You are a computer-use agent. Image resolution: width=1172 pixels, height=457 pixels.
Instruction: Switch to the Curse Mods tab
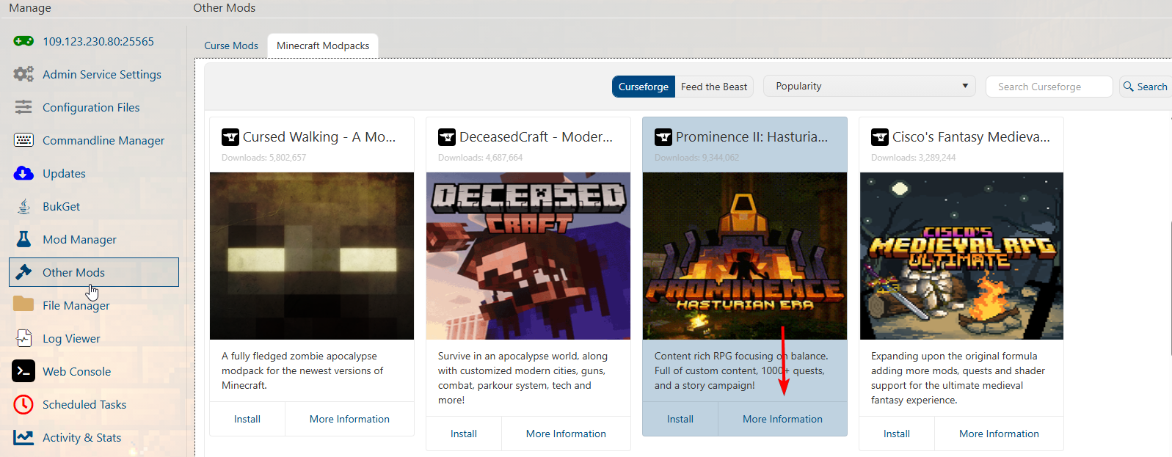click(x=231, y=45)
